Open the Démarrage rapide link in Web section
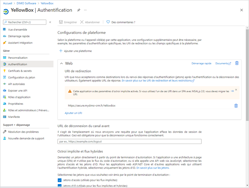This screenshot has height=188, width=249. (x=201, y=63)
